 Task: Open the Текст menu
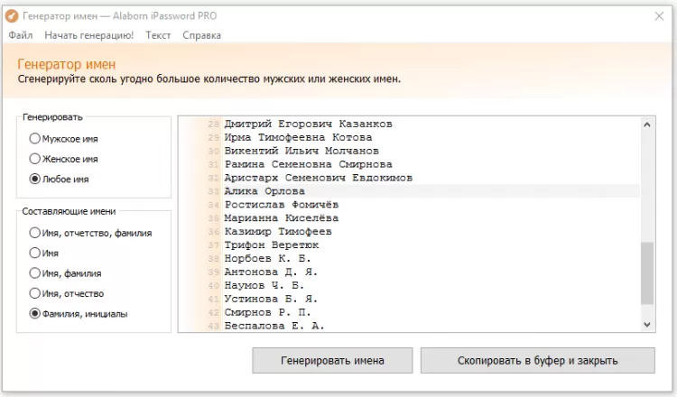point(158,35)
